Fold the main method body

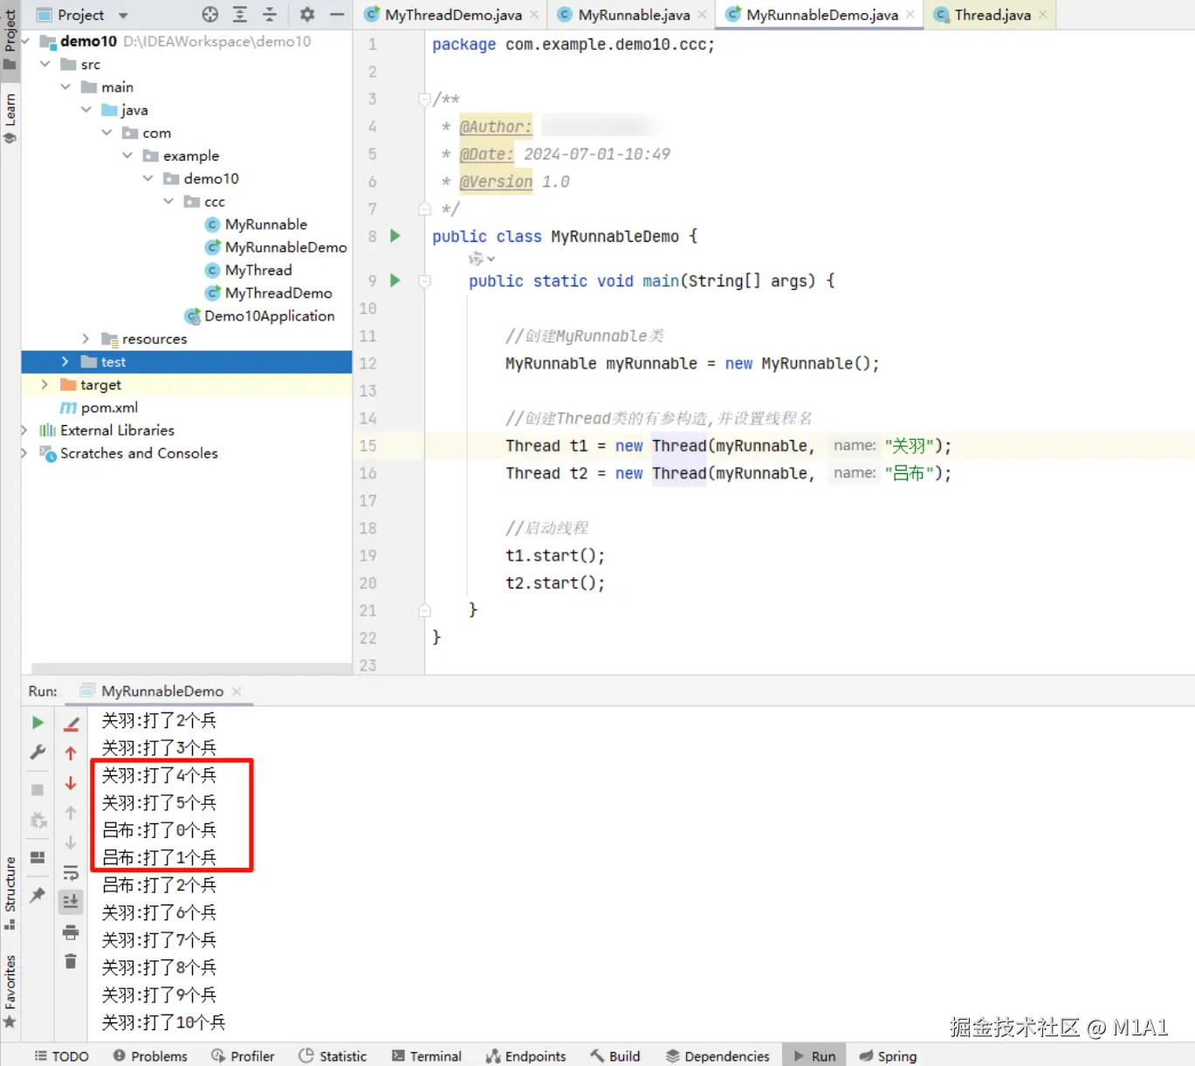click(424, 281)
